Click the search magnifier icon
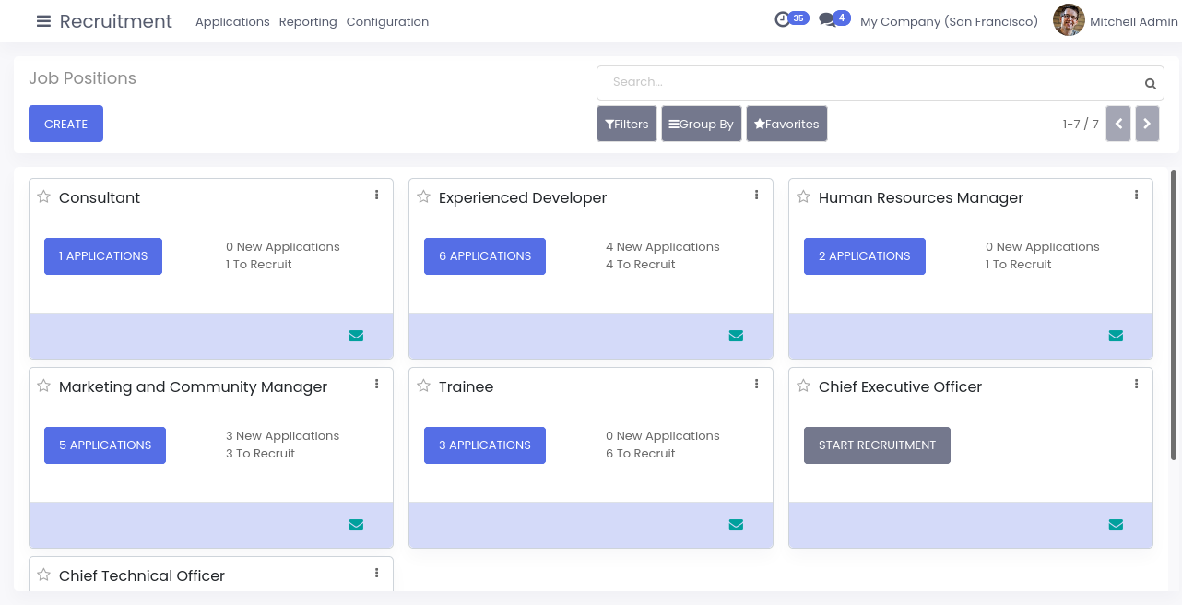 tap(1151, 84)
